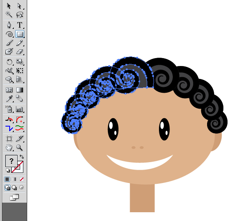Viewport: 251px width, 221px height.
Task: Apply solid Color mode button
Action: click(7, 179)
